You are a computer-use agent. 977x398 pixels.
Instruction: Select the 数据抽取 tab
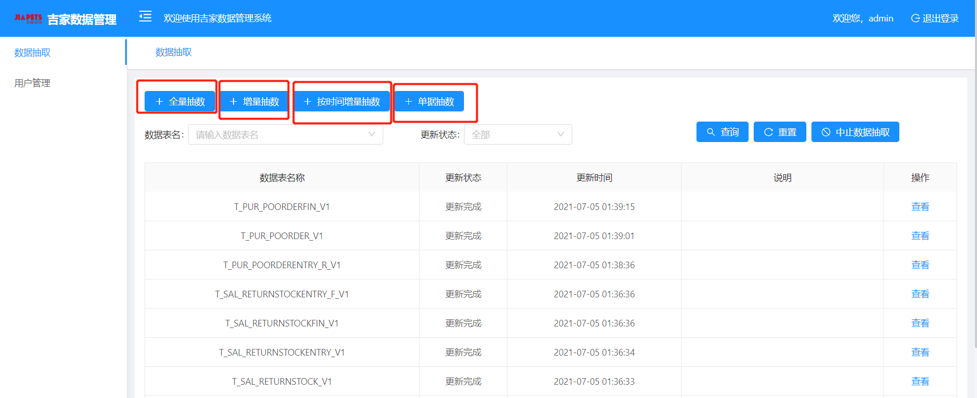(x=173, y=52)
